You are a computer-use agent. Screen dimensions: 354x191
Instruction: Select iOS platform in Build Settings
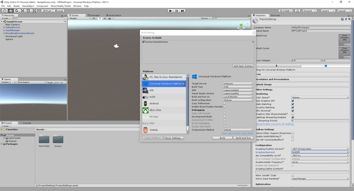click(x=164, y=90)
